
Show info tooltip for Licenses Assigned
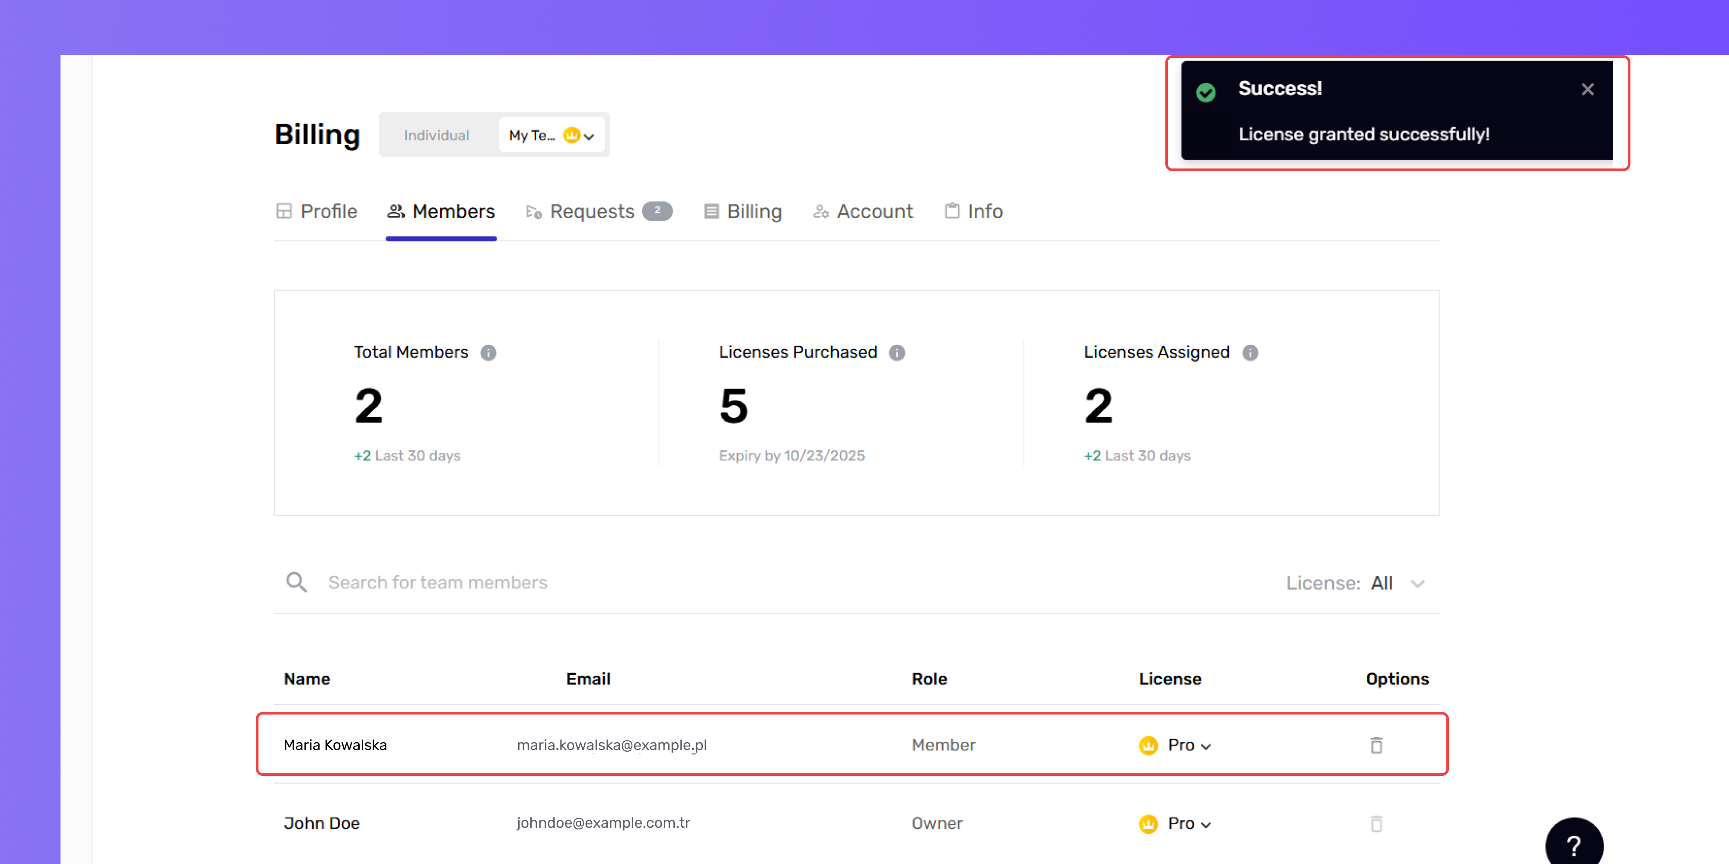(1250, 353)
